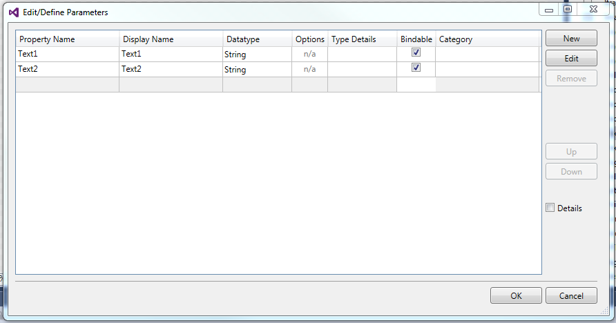Select the Text1 display name cell
The width and height of the screenshot is (616, 323).
click(x=171, y=54)
